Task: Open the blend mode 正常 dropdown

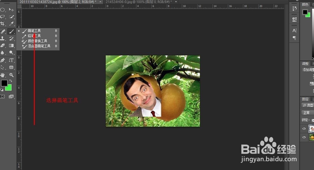Action: pos(308,113)
